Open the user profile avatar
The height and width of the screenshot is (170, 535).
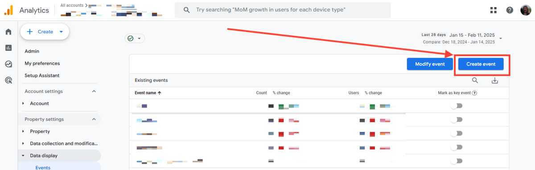(526, 10)
